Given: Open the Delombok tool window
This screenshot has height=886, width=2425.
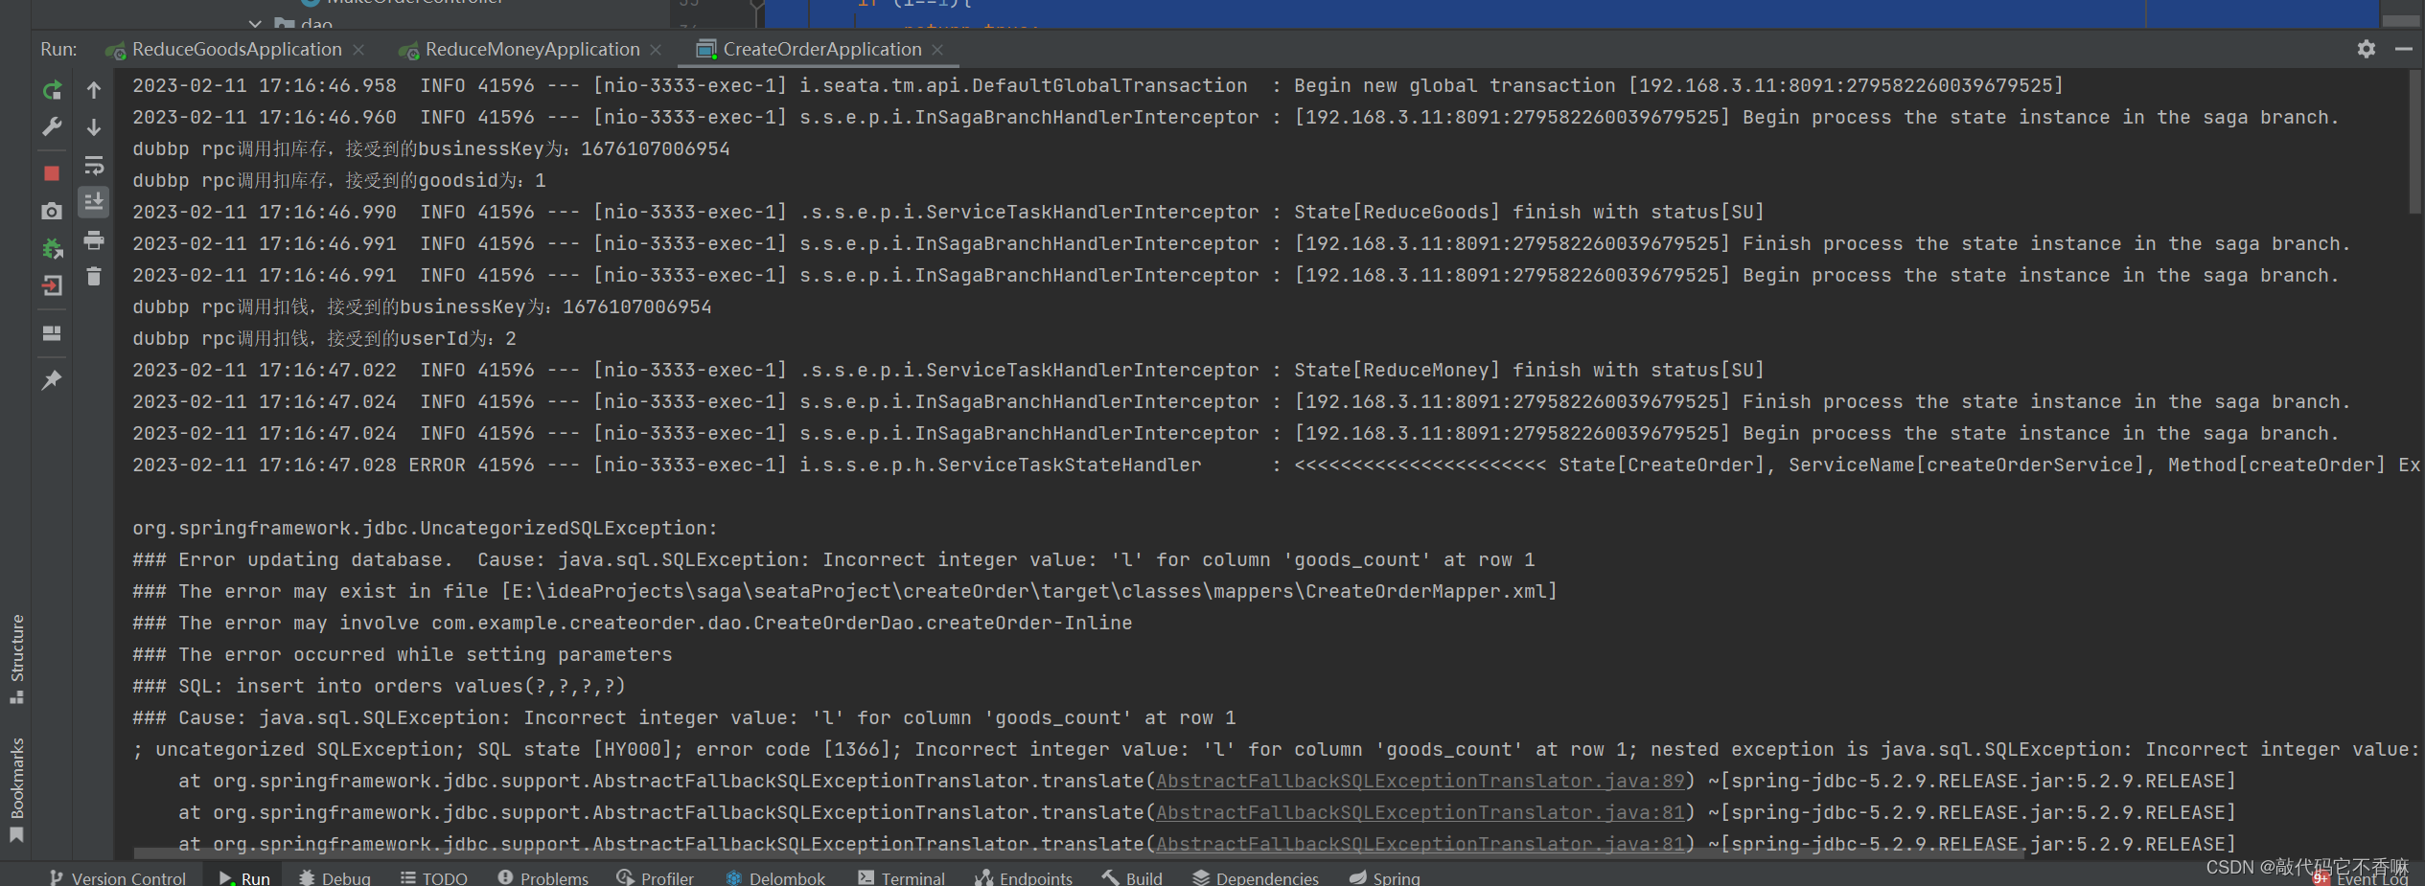Looking at the screenshot, I should pyautogui.click(x=775, y=877).
